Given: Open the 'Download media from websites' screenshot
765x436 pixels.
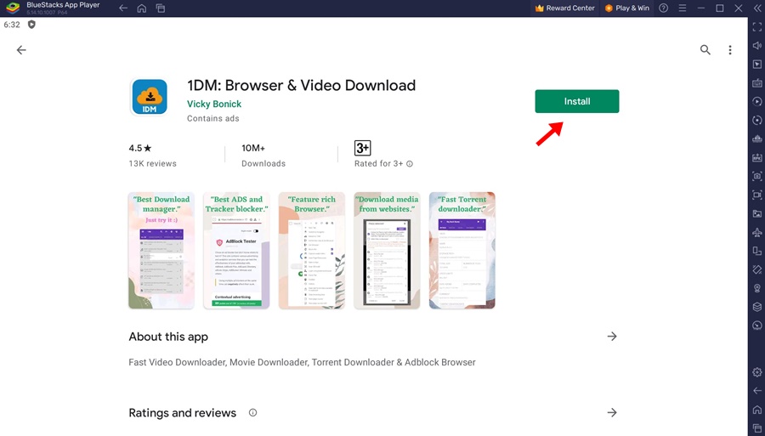Looking at the screenshot, I should coord(387,250).
